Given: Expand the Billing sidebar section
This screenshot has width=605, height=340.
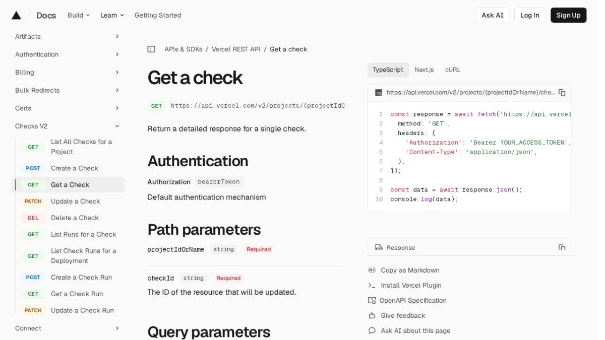Looking at the screenshot, I should [x=117, y=72].
